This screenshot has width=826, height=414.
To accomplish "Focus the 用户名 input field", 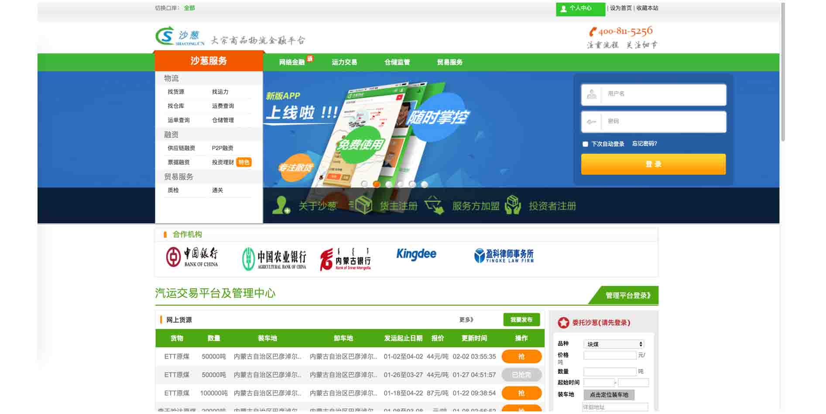I will pyautogui.click(x=663, y=94).
